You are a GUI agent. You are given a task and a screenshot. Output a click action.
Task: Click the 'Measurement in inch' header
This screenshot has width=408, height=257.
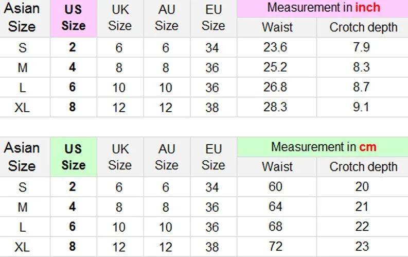pos(323,8)
